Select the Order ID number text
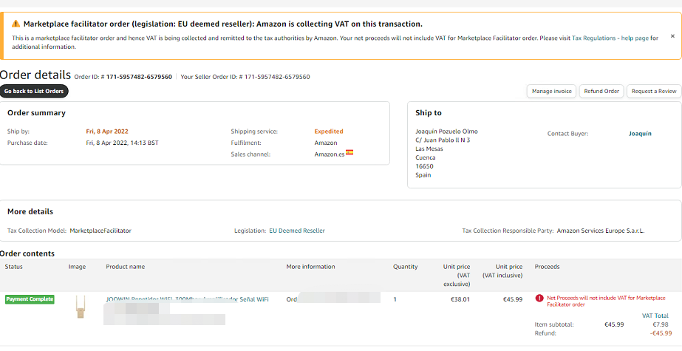Screen dimensions: 682x351 [139, 77]
